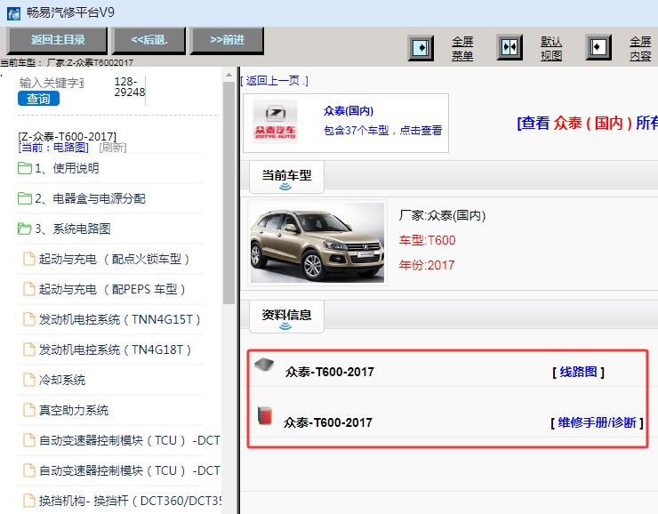The width and height of the screenshot is (658, 514).
Task: Click the [返回上一页] link
Action: [275, 81]
